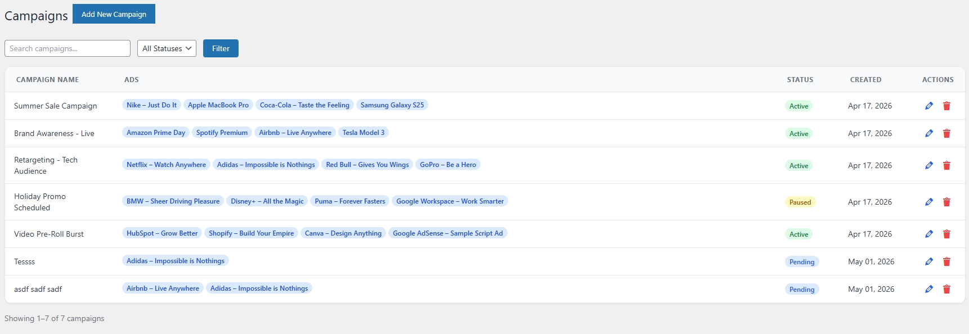Screen dimensions: 969x334
Task: Edit the Video Pre-Roll Burst campaign
Action: [929, 234]
